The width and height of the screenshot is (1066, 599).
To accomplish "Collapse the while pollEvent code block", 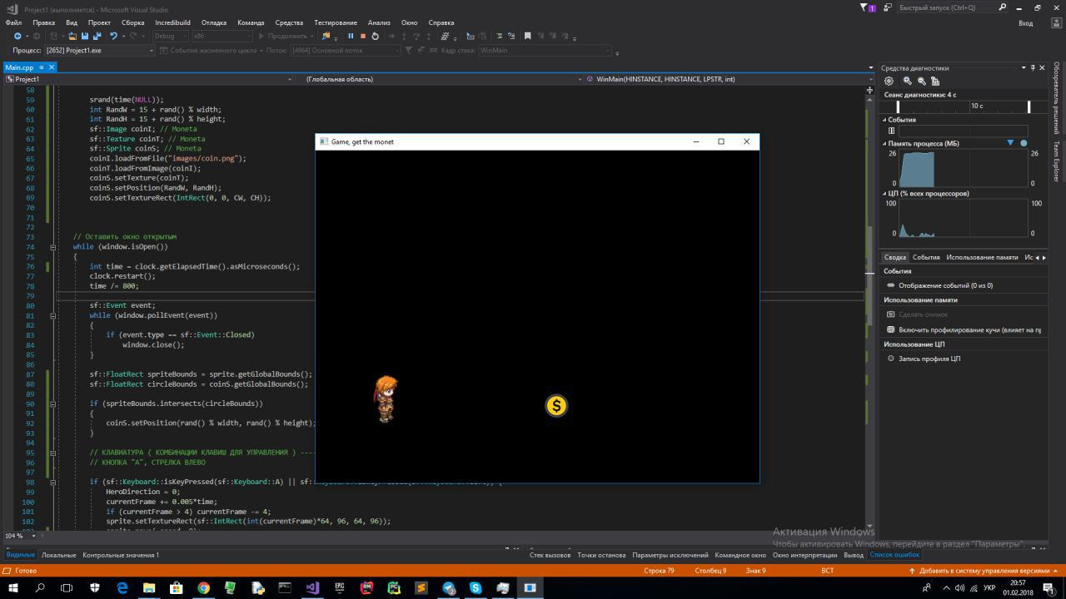I will pos(52,315).
